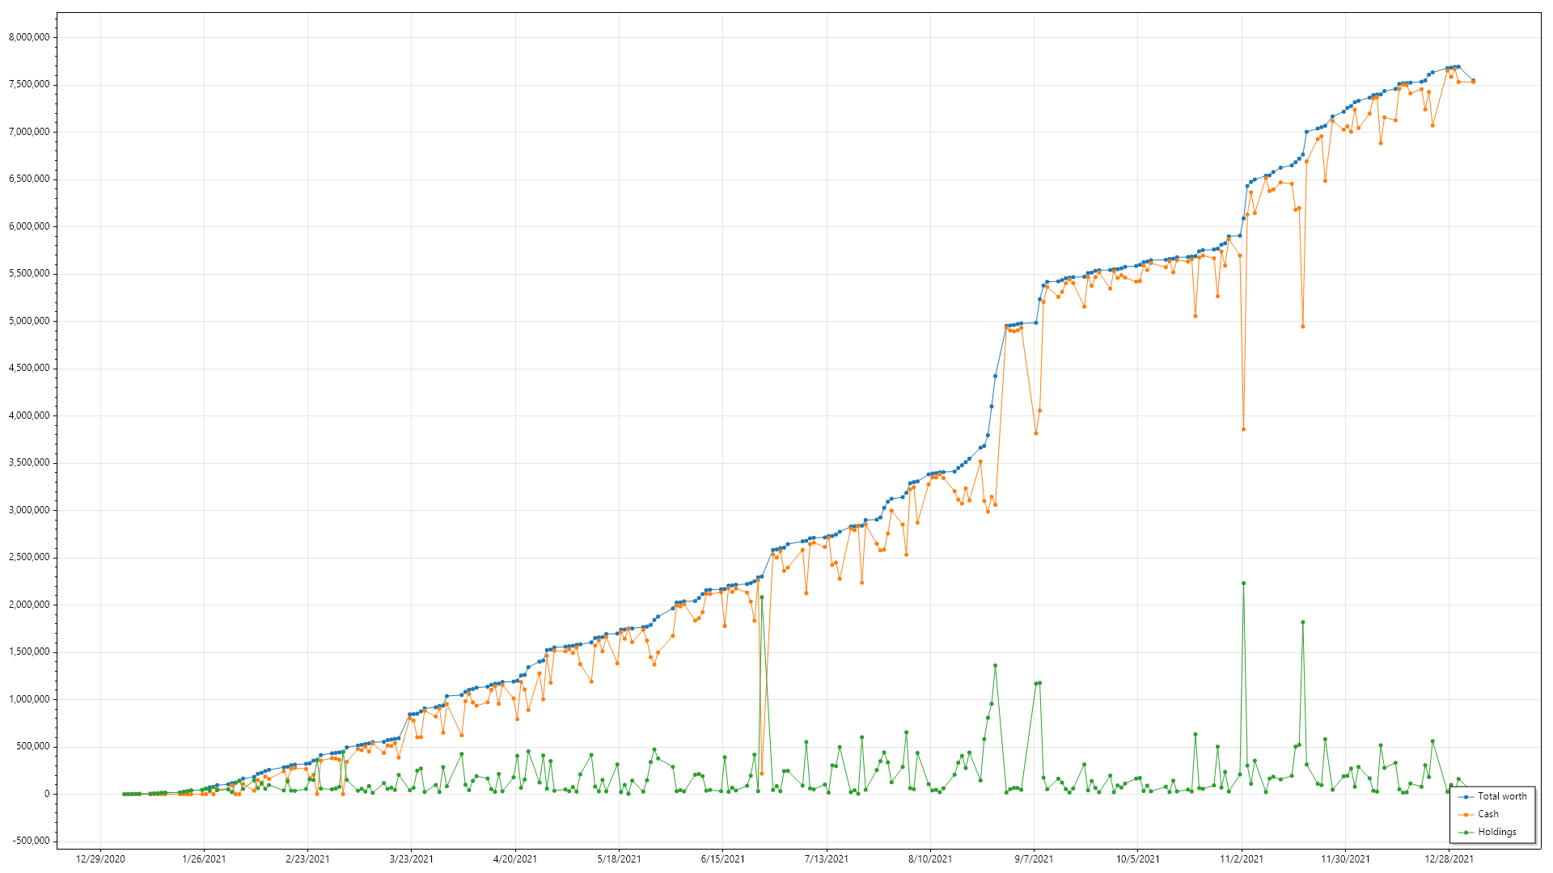Click the 0 y-axis label
Image resolution: width=1553 pixels, height=873 pixels.
pos(47,794)
